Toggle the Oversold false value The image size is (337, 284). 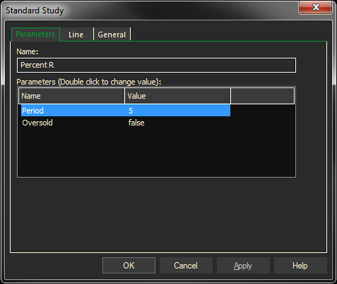136,123
